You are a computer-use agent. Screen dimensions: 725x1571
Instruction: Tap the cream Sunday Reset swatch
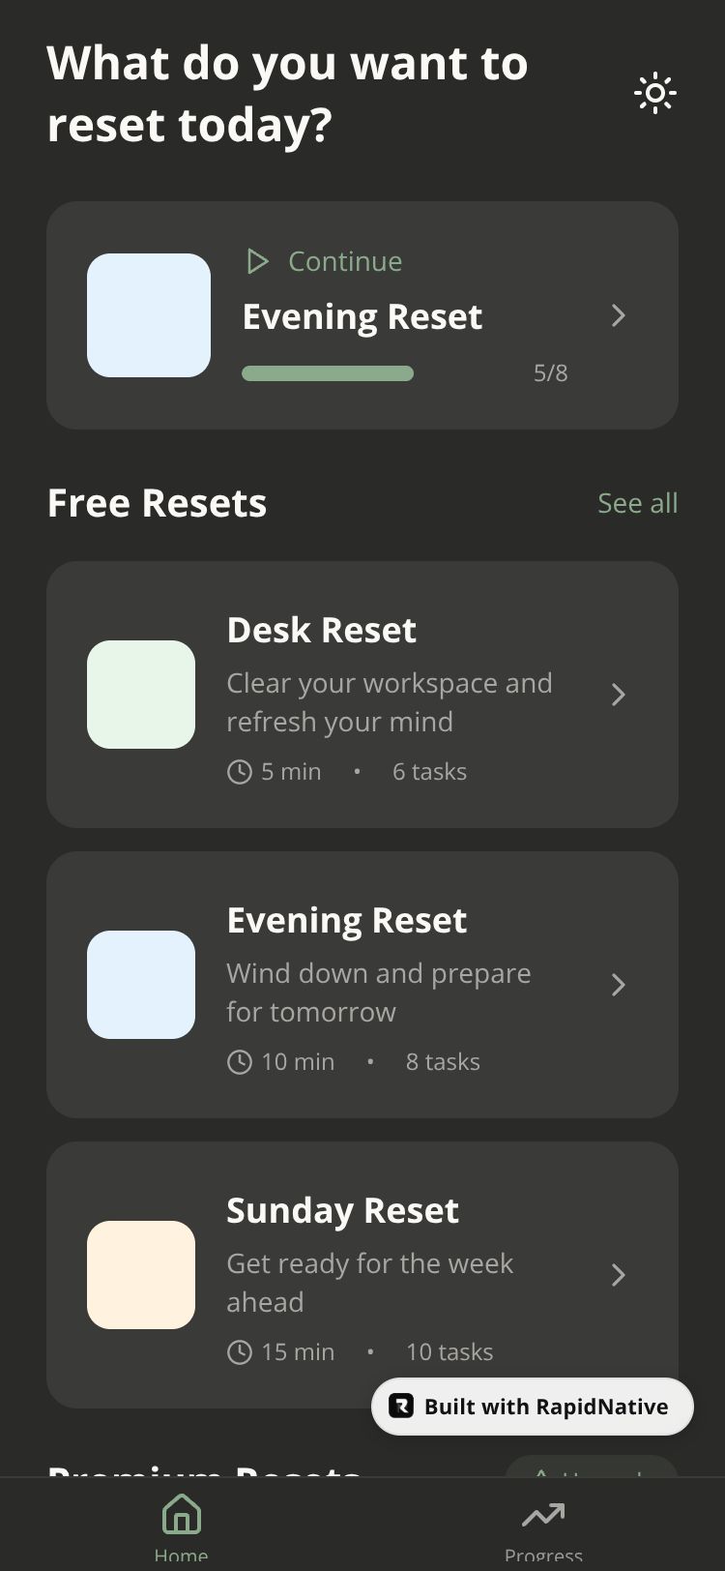[x=141, y=1275]
